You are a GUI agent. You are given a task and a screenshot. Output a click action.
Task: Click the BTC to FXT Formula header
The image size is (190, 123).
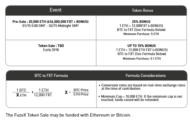tap(51, 76)
